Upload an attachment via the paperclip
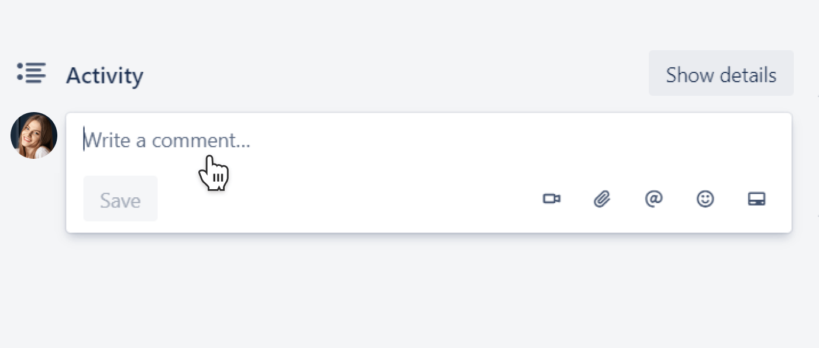 pos(603,199)
